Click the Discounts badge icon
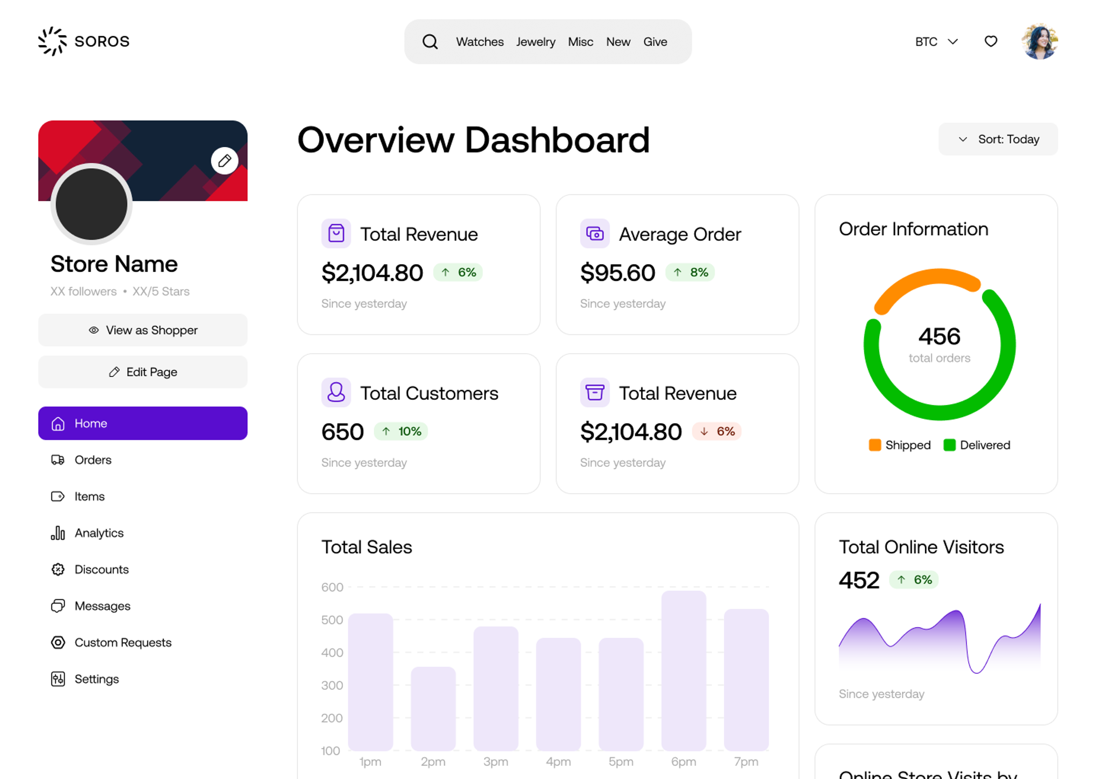 [57, 569]
